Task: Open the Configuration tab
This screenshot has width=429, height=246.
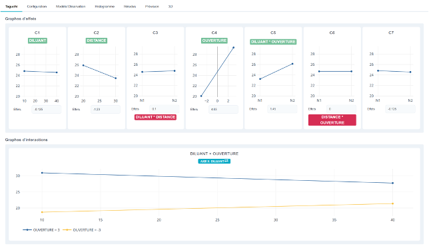Action: [x=37, y=6]
